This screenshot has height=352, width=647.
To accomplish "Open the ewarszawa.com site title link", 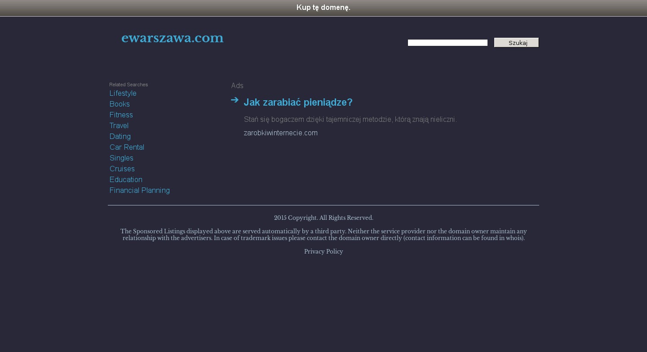I will tap(172, 38).
